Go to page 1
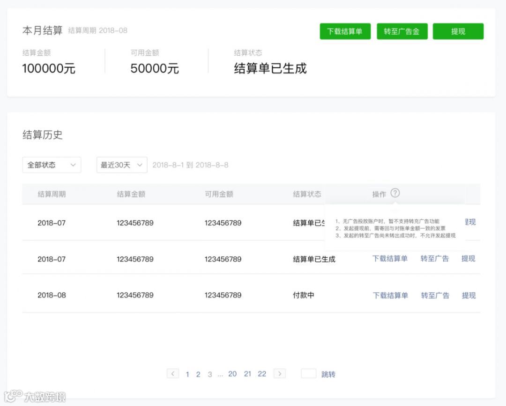Image resolution: width=506 pixels, height=406 pixels. [x=187, y=374]
